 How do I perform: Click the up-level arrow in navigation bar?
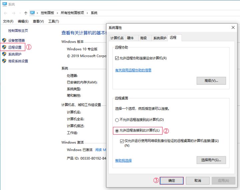(26, 13)
